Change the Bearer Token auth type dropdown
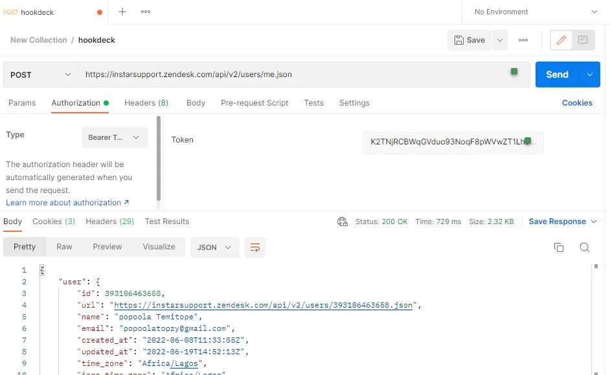Image resolution: width=610 pixels, height=375 pixels. click(x=115, y=137)
